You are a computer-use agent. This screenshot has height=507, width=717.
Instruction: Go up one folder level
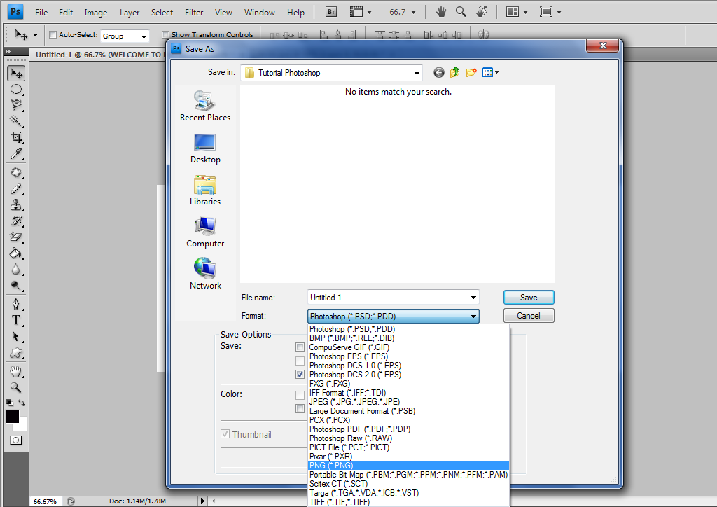(x=455, y=72)
